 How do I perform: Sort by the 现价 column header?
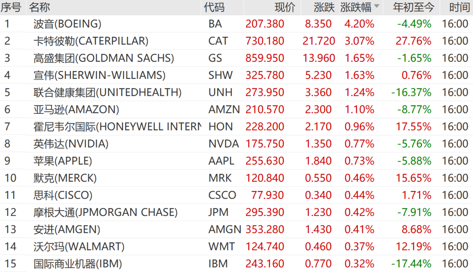(x=285, y=7)
